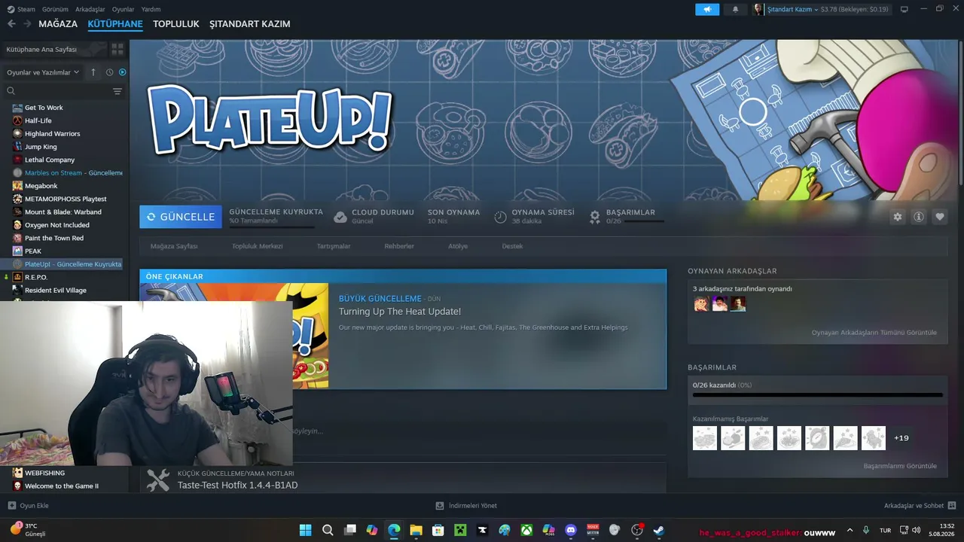964x542 pixels.
Task: Toggle the ready-to-play filter
Action: click(123, 72)
